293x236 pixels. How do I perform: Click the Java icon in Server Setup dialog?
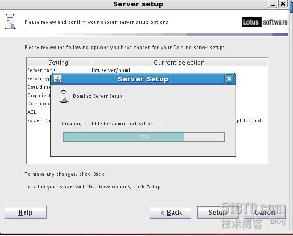(x=58, y=79)
